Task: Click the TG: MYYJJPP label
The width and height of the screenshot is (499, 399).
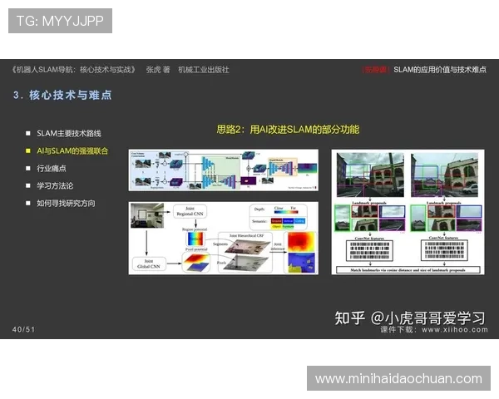Action: (60, 21)
